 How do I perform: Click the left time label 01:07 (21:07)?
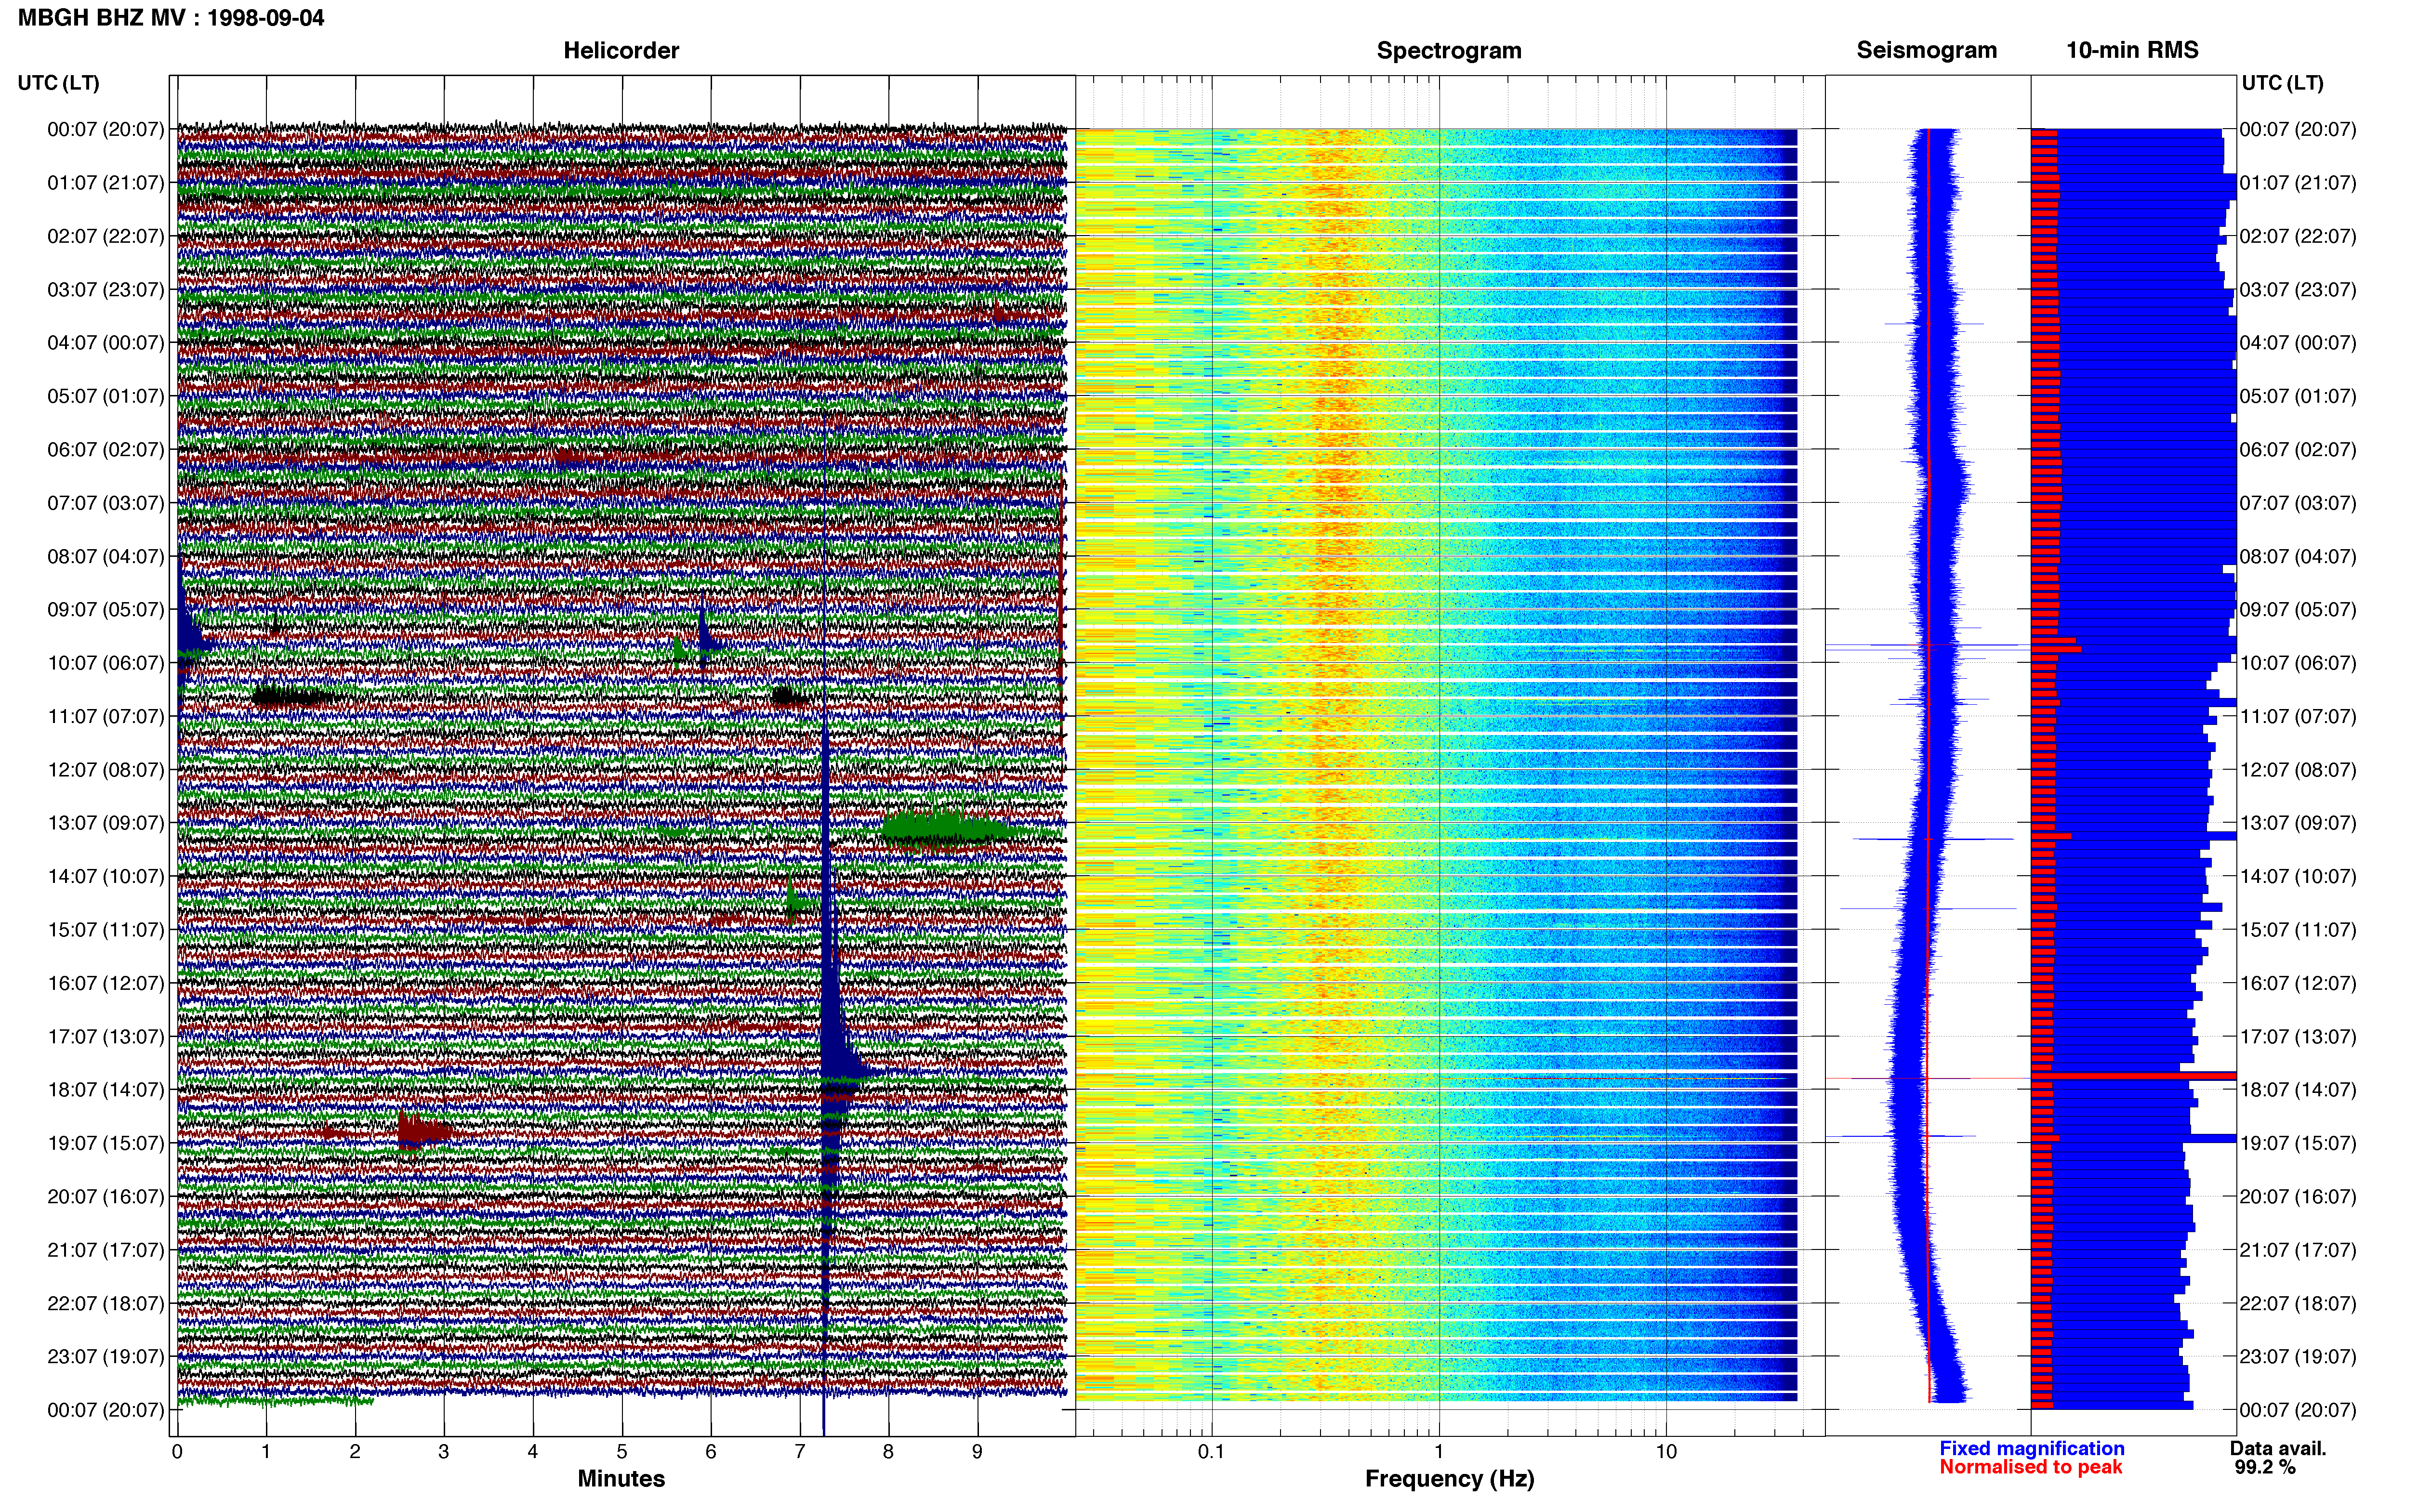coord(106,183)
